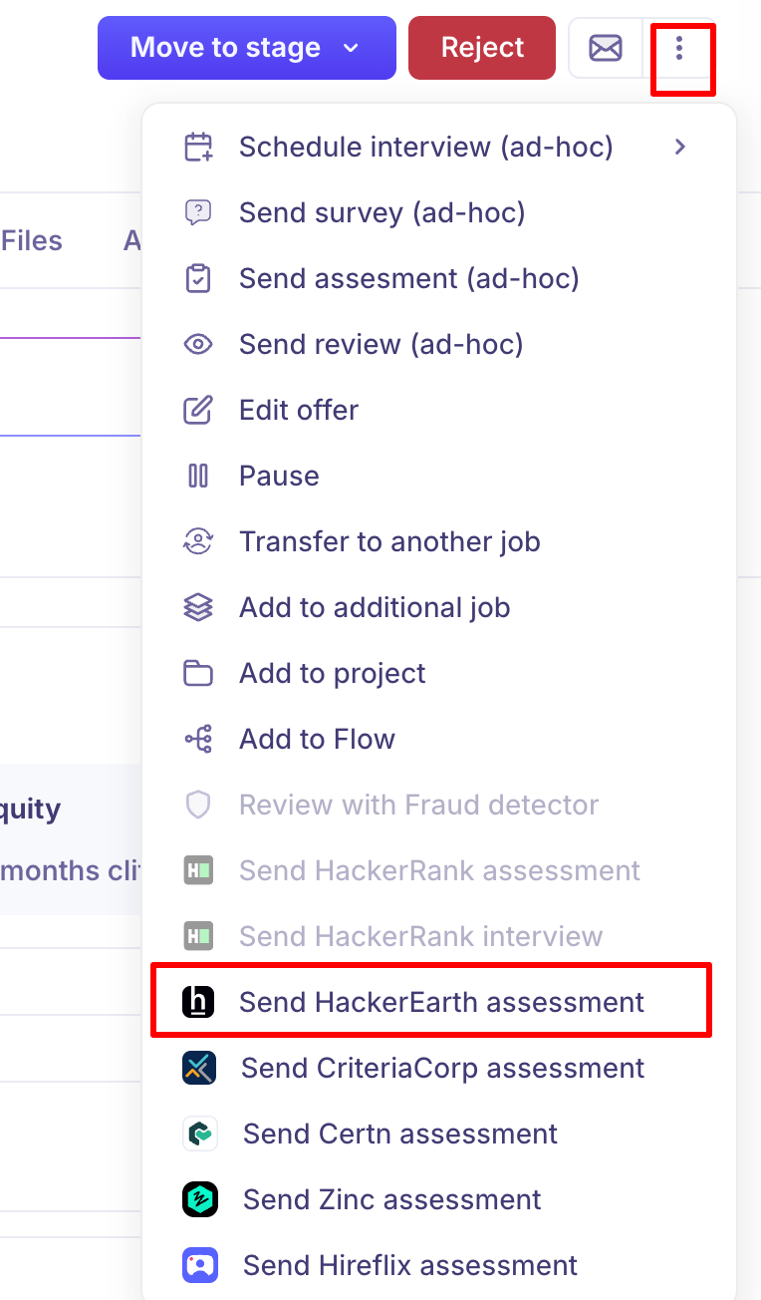Select Send review (ad-hoc)
Screen dimensions: 761x1300
coord(380,344)
